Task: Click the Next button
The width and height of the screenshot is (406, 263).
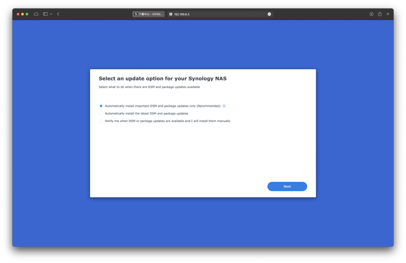Action: (287, 187)
